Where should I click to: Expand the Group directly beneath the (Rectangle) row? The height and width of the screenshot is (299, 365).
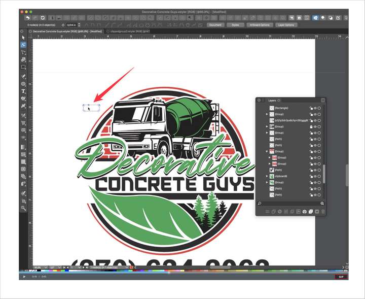pyautogui.click(x=267, y=114)
